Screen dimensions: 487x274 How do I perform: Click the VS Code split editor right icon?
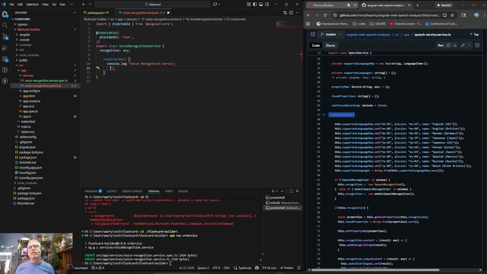tap(291, 13)
